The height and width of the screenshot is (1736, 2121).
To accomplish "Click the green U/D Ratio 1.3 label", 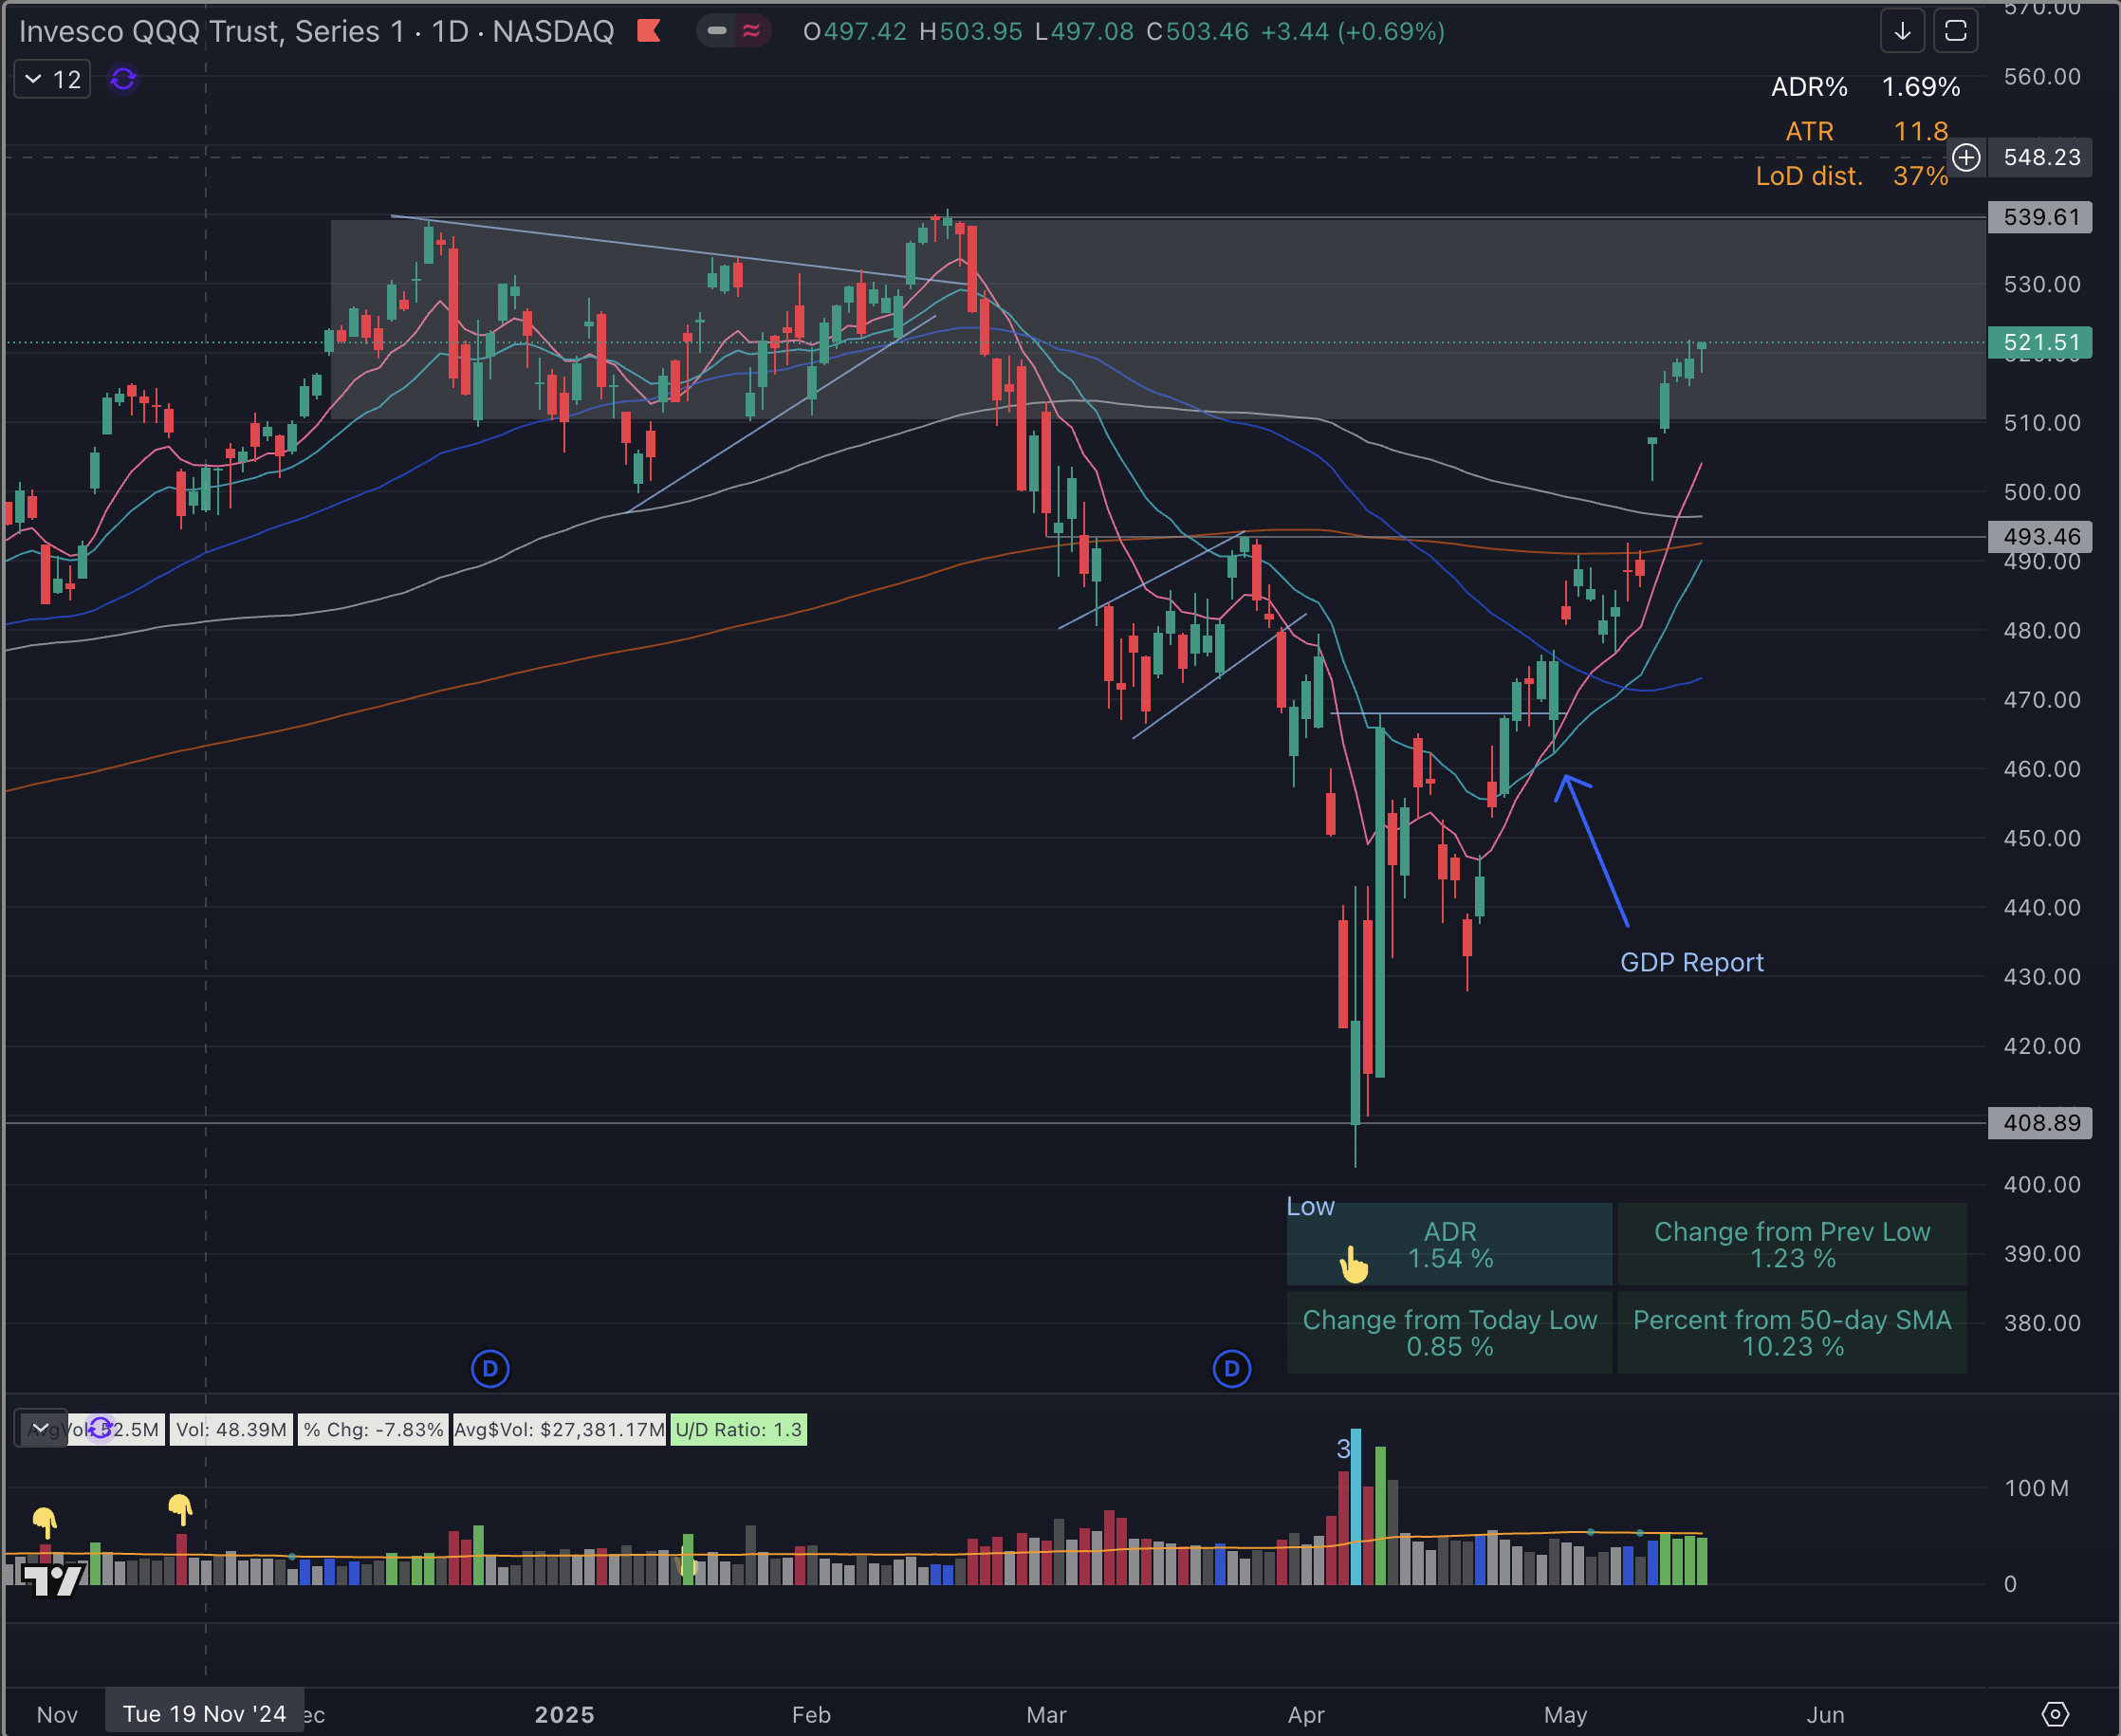I will (738, 1429).
